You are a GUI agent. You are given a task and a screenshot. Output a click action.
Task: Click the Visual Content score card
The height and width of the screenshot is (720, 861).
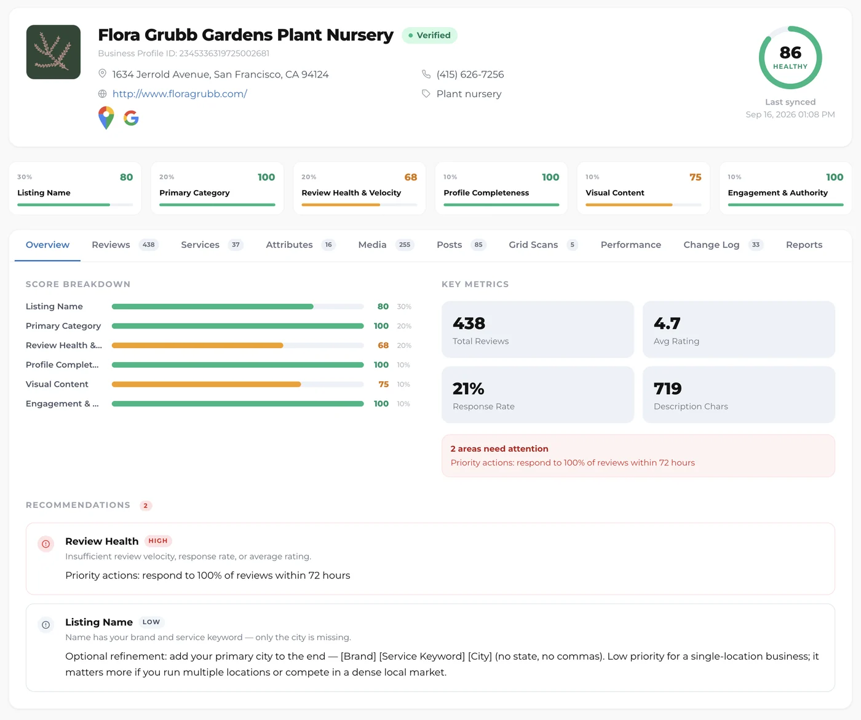tap(643, 188)
